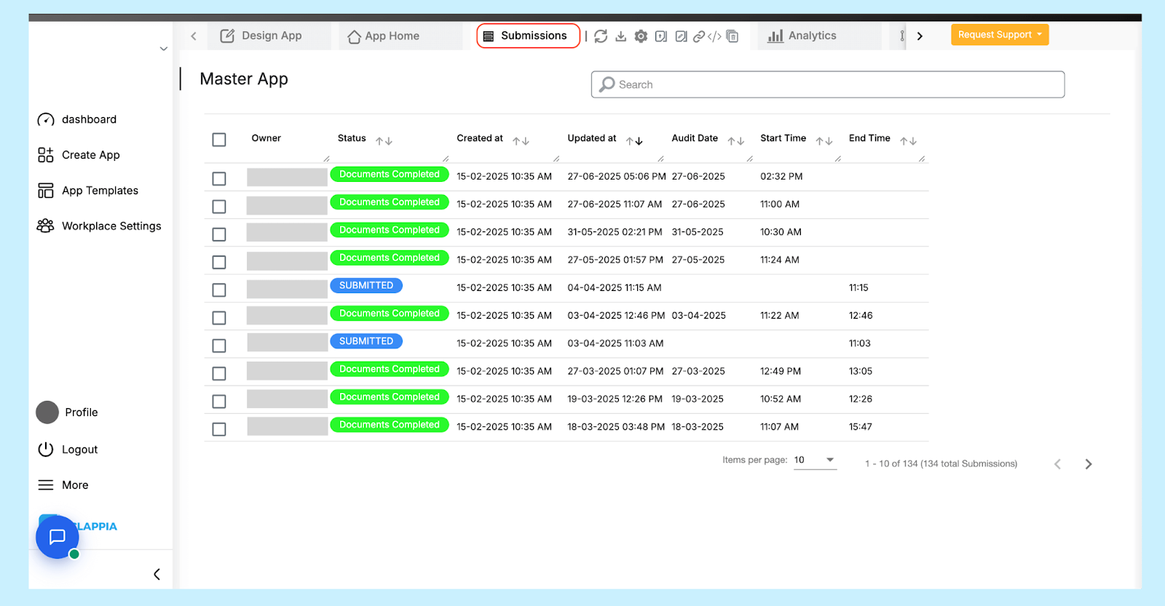Sort table by Created at arrows
The image size is (1165, 606).
(x=521, y=141)
